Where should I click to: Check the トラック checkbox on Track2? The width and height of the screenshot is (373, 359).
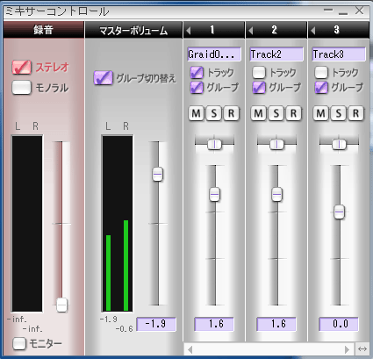259,72
